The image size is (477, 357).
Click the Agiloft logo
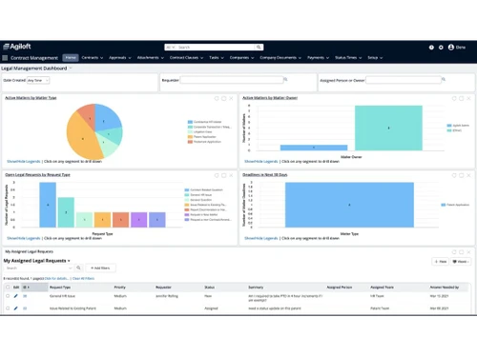pyautogui.click(x=17, y=47)
